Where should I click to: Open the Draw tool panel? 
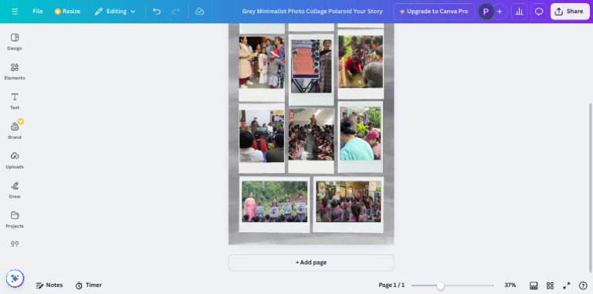pyautogui.click(x=15, y=190)
